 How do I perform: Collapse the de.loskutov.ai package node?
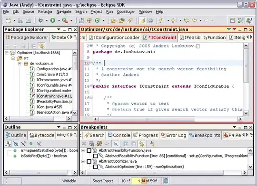[x=20, y=64]
